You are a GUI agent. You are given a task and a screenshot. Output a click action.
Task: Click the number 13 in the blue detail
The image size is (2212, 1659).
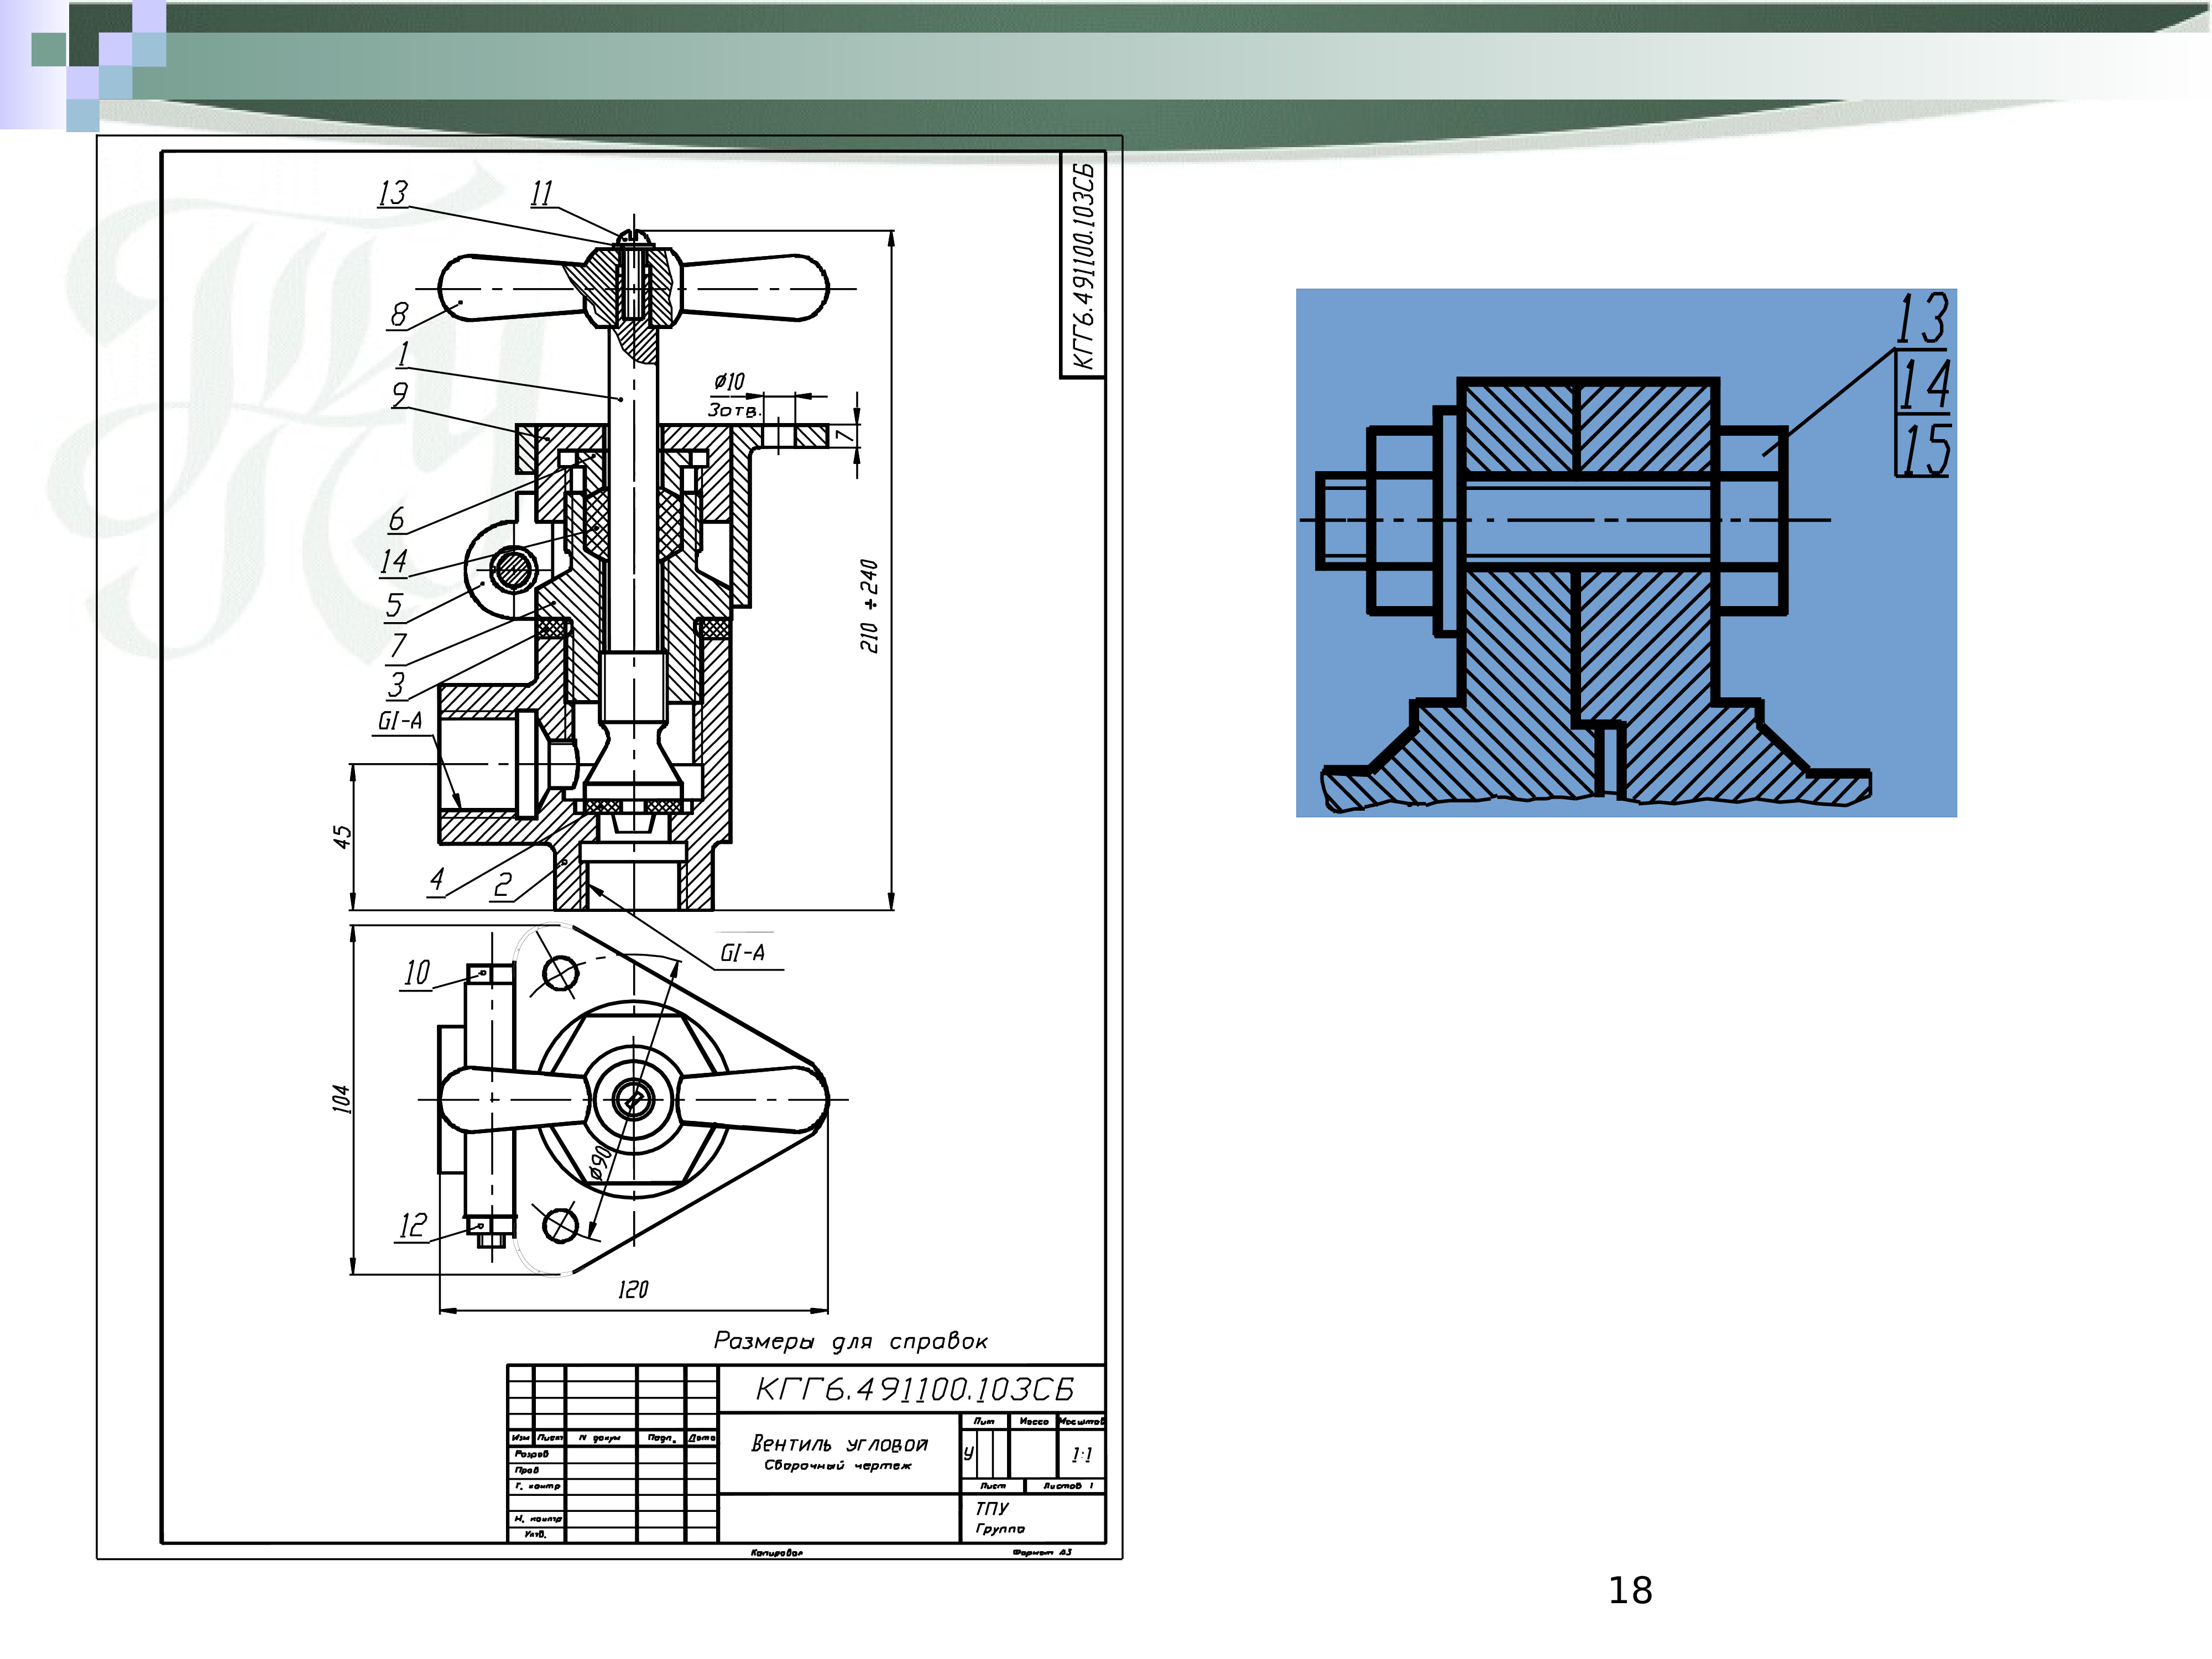(x=1922, y=319)
